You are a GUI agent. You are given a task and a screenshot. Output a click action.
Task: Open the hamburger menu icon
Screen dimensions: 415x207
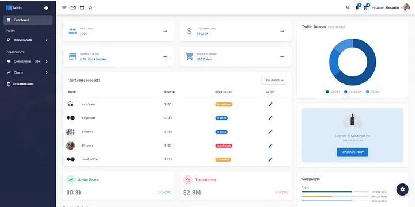point(65,7)
